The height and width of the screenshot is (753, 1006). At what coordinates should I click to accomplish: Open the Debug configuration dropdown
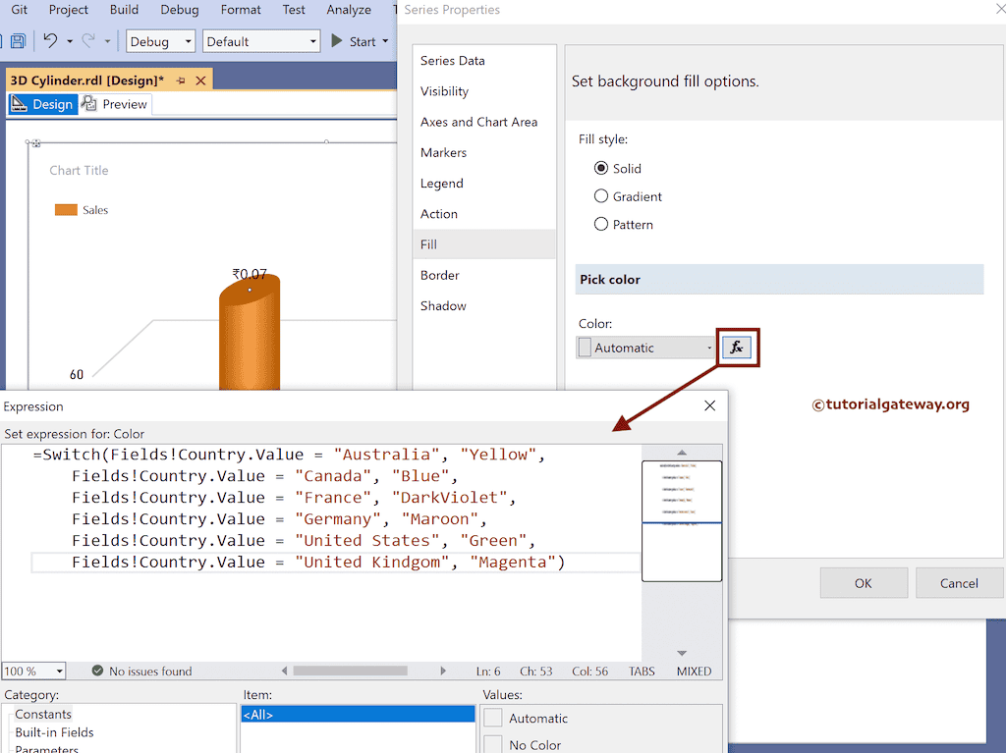161,41
